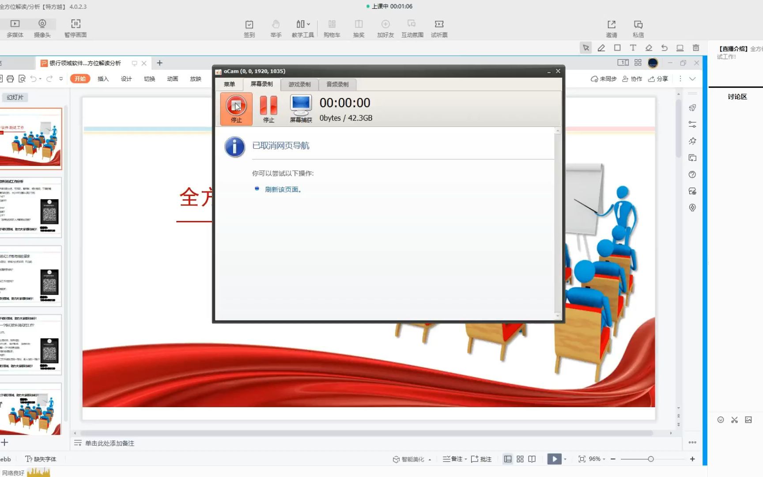Open the 购物车 shopping cart

(332, 28)
